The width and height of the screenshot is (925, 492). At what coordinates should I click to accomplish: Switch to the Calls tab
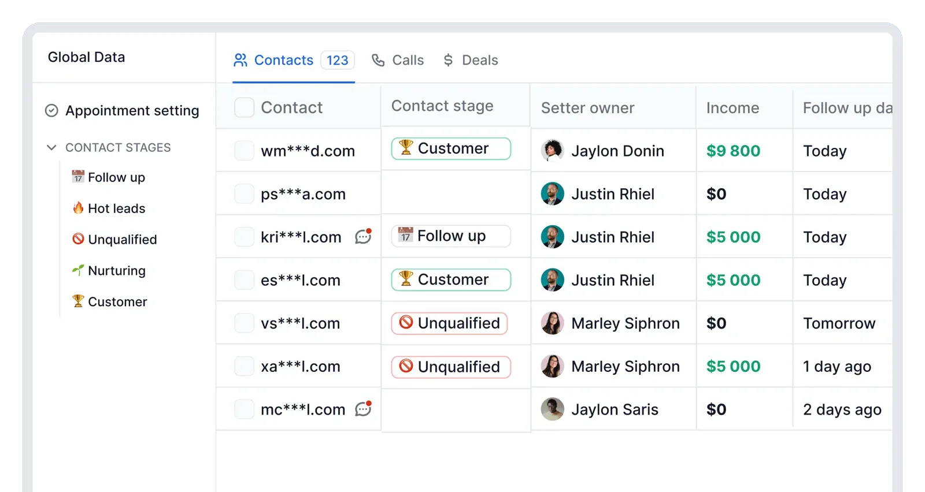click(398, 60)
